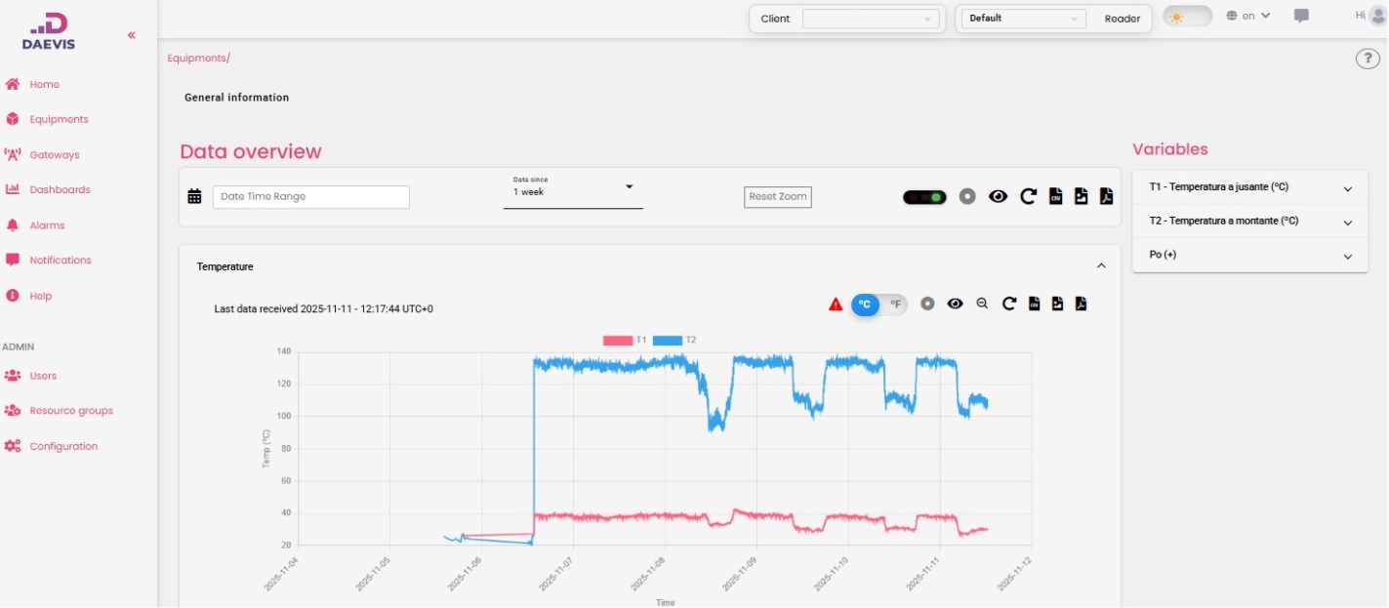Go to Dashboards in sidebar
Viewport: 1389px width, 608px height.
click(x=60, y=190)
